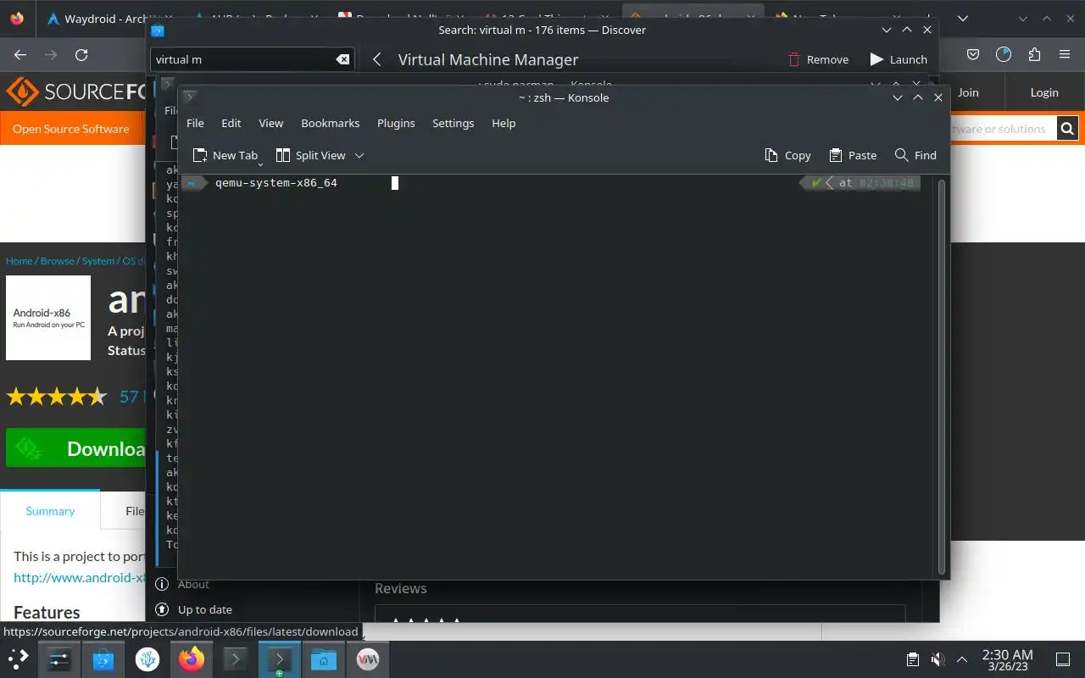Click the SourceForge search magnifier button
The height and width of the screenshot is (678, 1085).
click(1067, 129)
